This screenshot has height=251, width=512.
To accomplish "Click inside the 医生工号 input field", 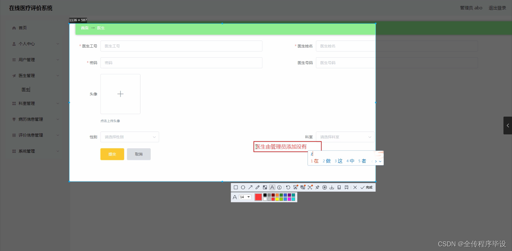I will [181, 46].
